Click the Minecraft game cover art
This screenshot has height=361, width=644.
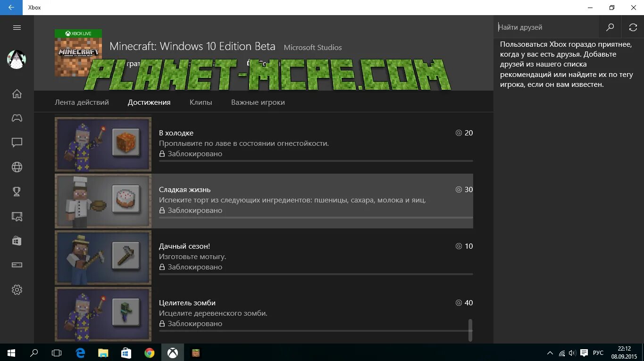click(79, 53)
